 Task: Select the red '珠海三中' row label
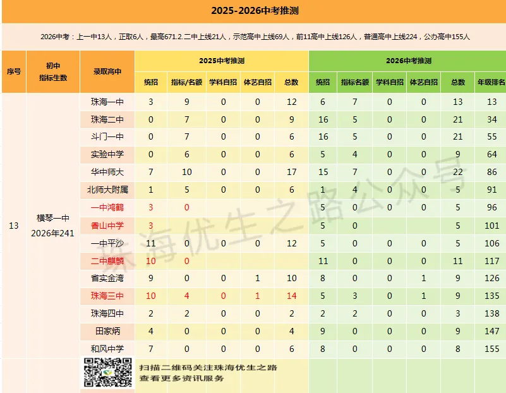(107, 296)
